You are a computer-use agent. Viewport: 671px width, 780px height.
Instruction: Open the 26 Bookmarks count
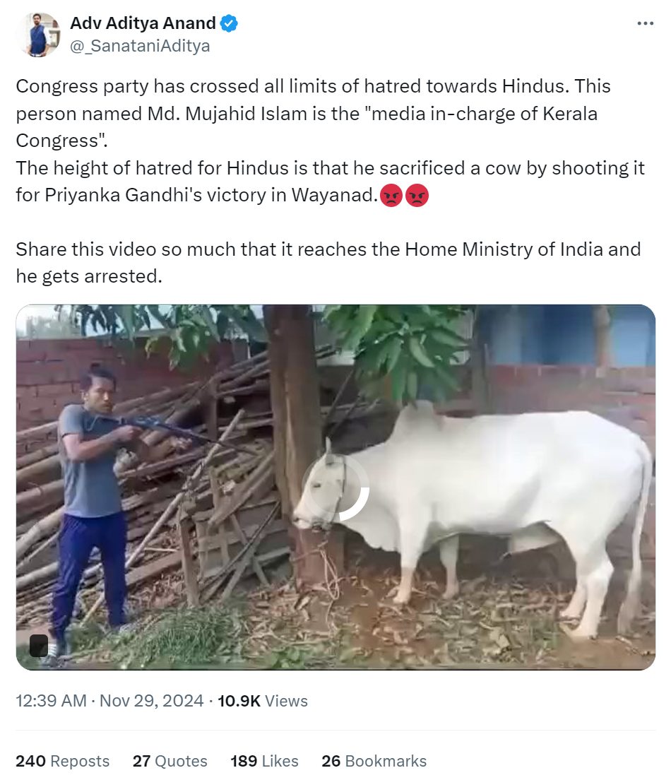click(374, 761)
